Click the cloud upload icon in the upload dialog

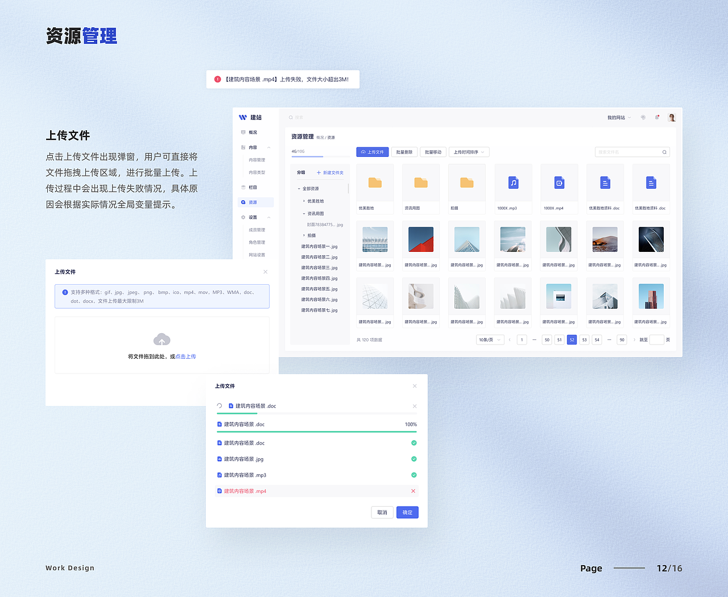pyautogui.click(x=162, y=339)
